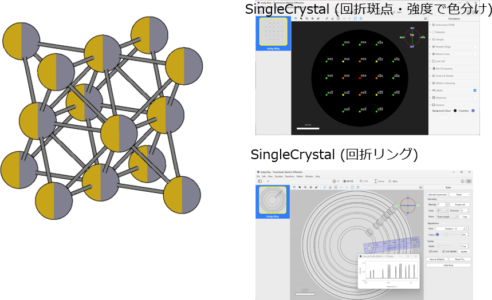Click the black Background Colour swatch

[455, 110]
